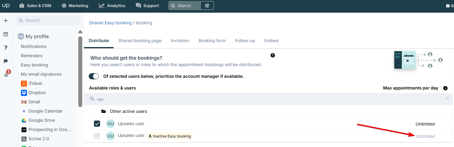Switch to the Follow-up tab
This screenshot has height=147, width=454.
coord(245,41)
